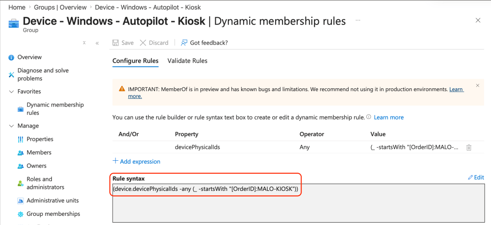Collapse the Favorites section
This screenshot has width=491, height=225.
12,92
